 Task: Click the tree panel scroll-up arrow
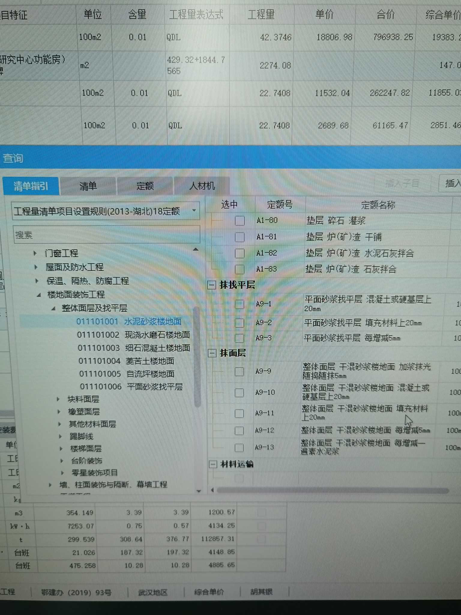coord(196,249)
